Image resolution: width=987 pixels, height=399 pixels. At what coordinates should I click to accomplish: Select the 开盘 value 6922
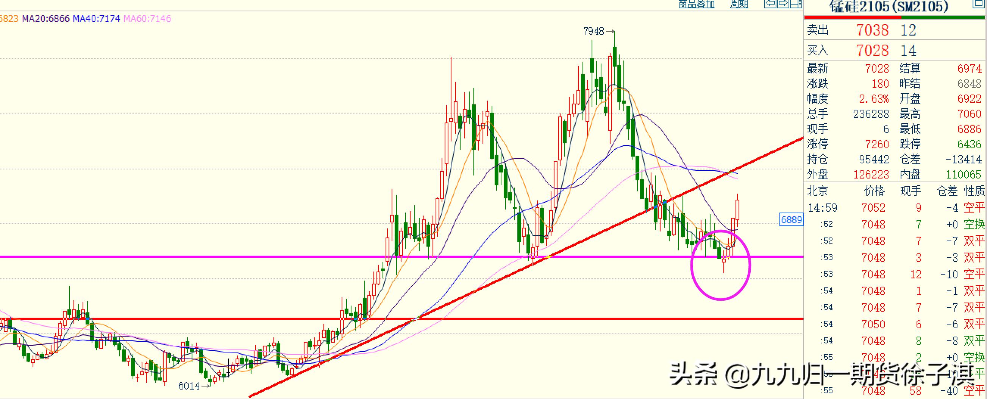(x=969, y=99)
